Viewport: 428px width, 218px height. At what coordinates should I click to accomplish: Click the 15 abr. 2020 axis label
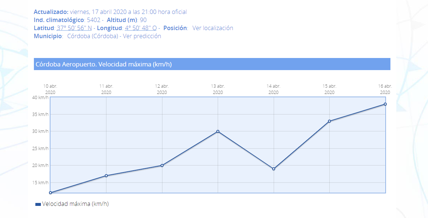pos(329,89)
